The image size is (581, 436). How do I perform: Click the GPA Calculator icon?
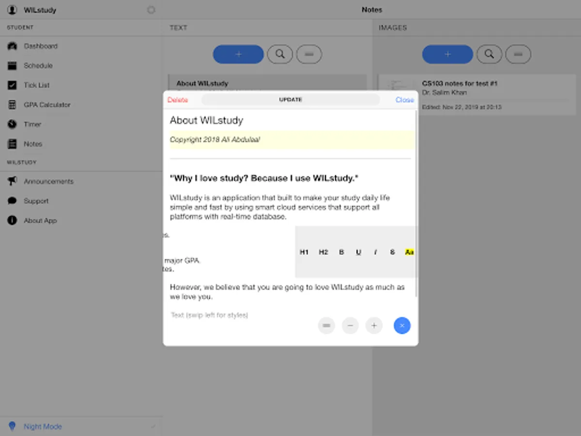pos(12,105)
